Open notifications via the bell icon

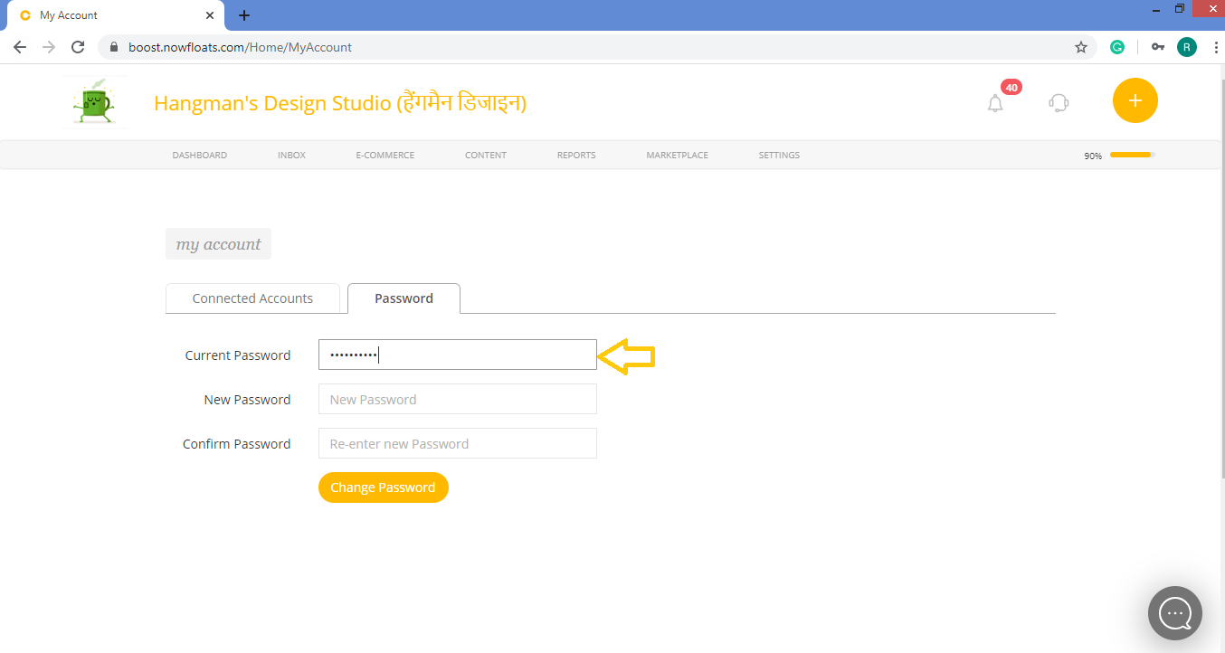pos(995,102)
